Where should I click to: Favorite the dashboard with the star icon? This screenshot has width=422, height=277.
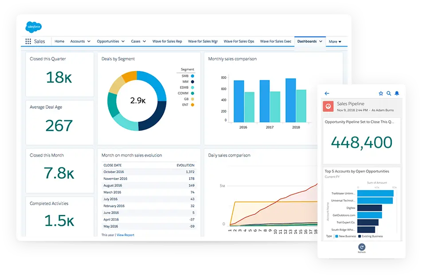point(380,94)
